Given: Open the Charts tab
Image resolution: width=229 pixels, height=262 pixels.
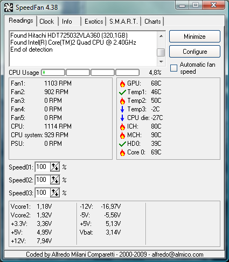Looking at the screenshot, I should (x=152, y=22).
